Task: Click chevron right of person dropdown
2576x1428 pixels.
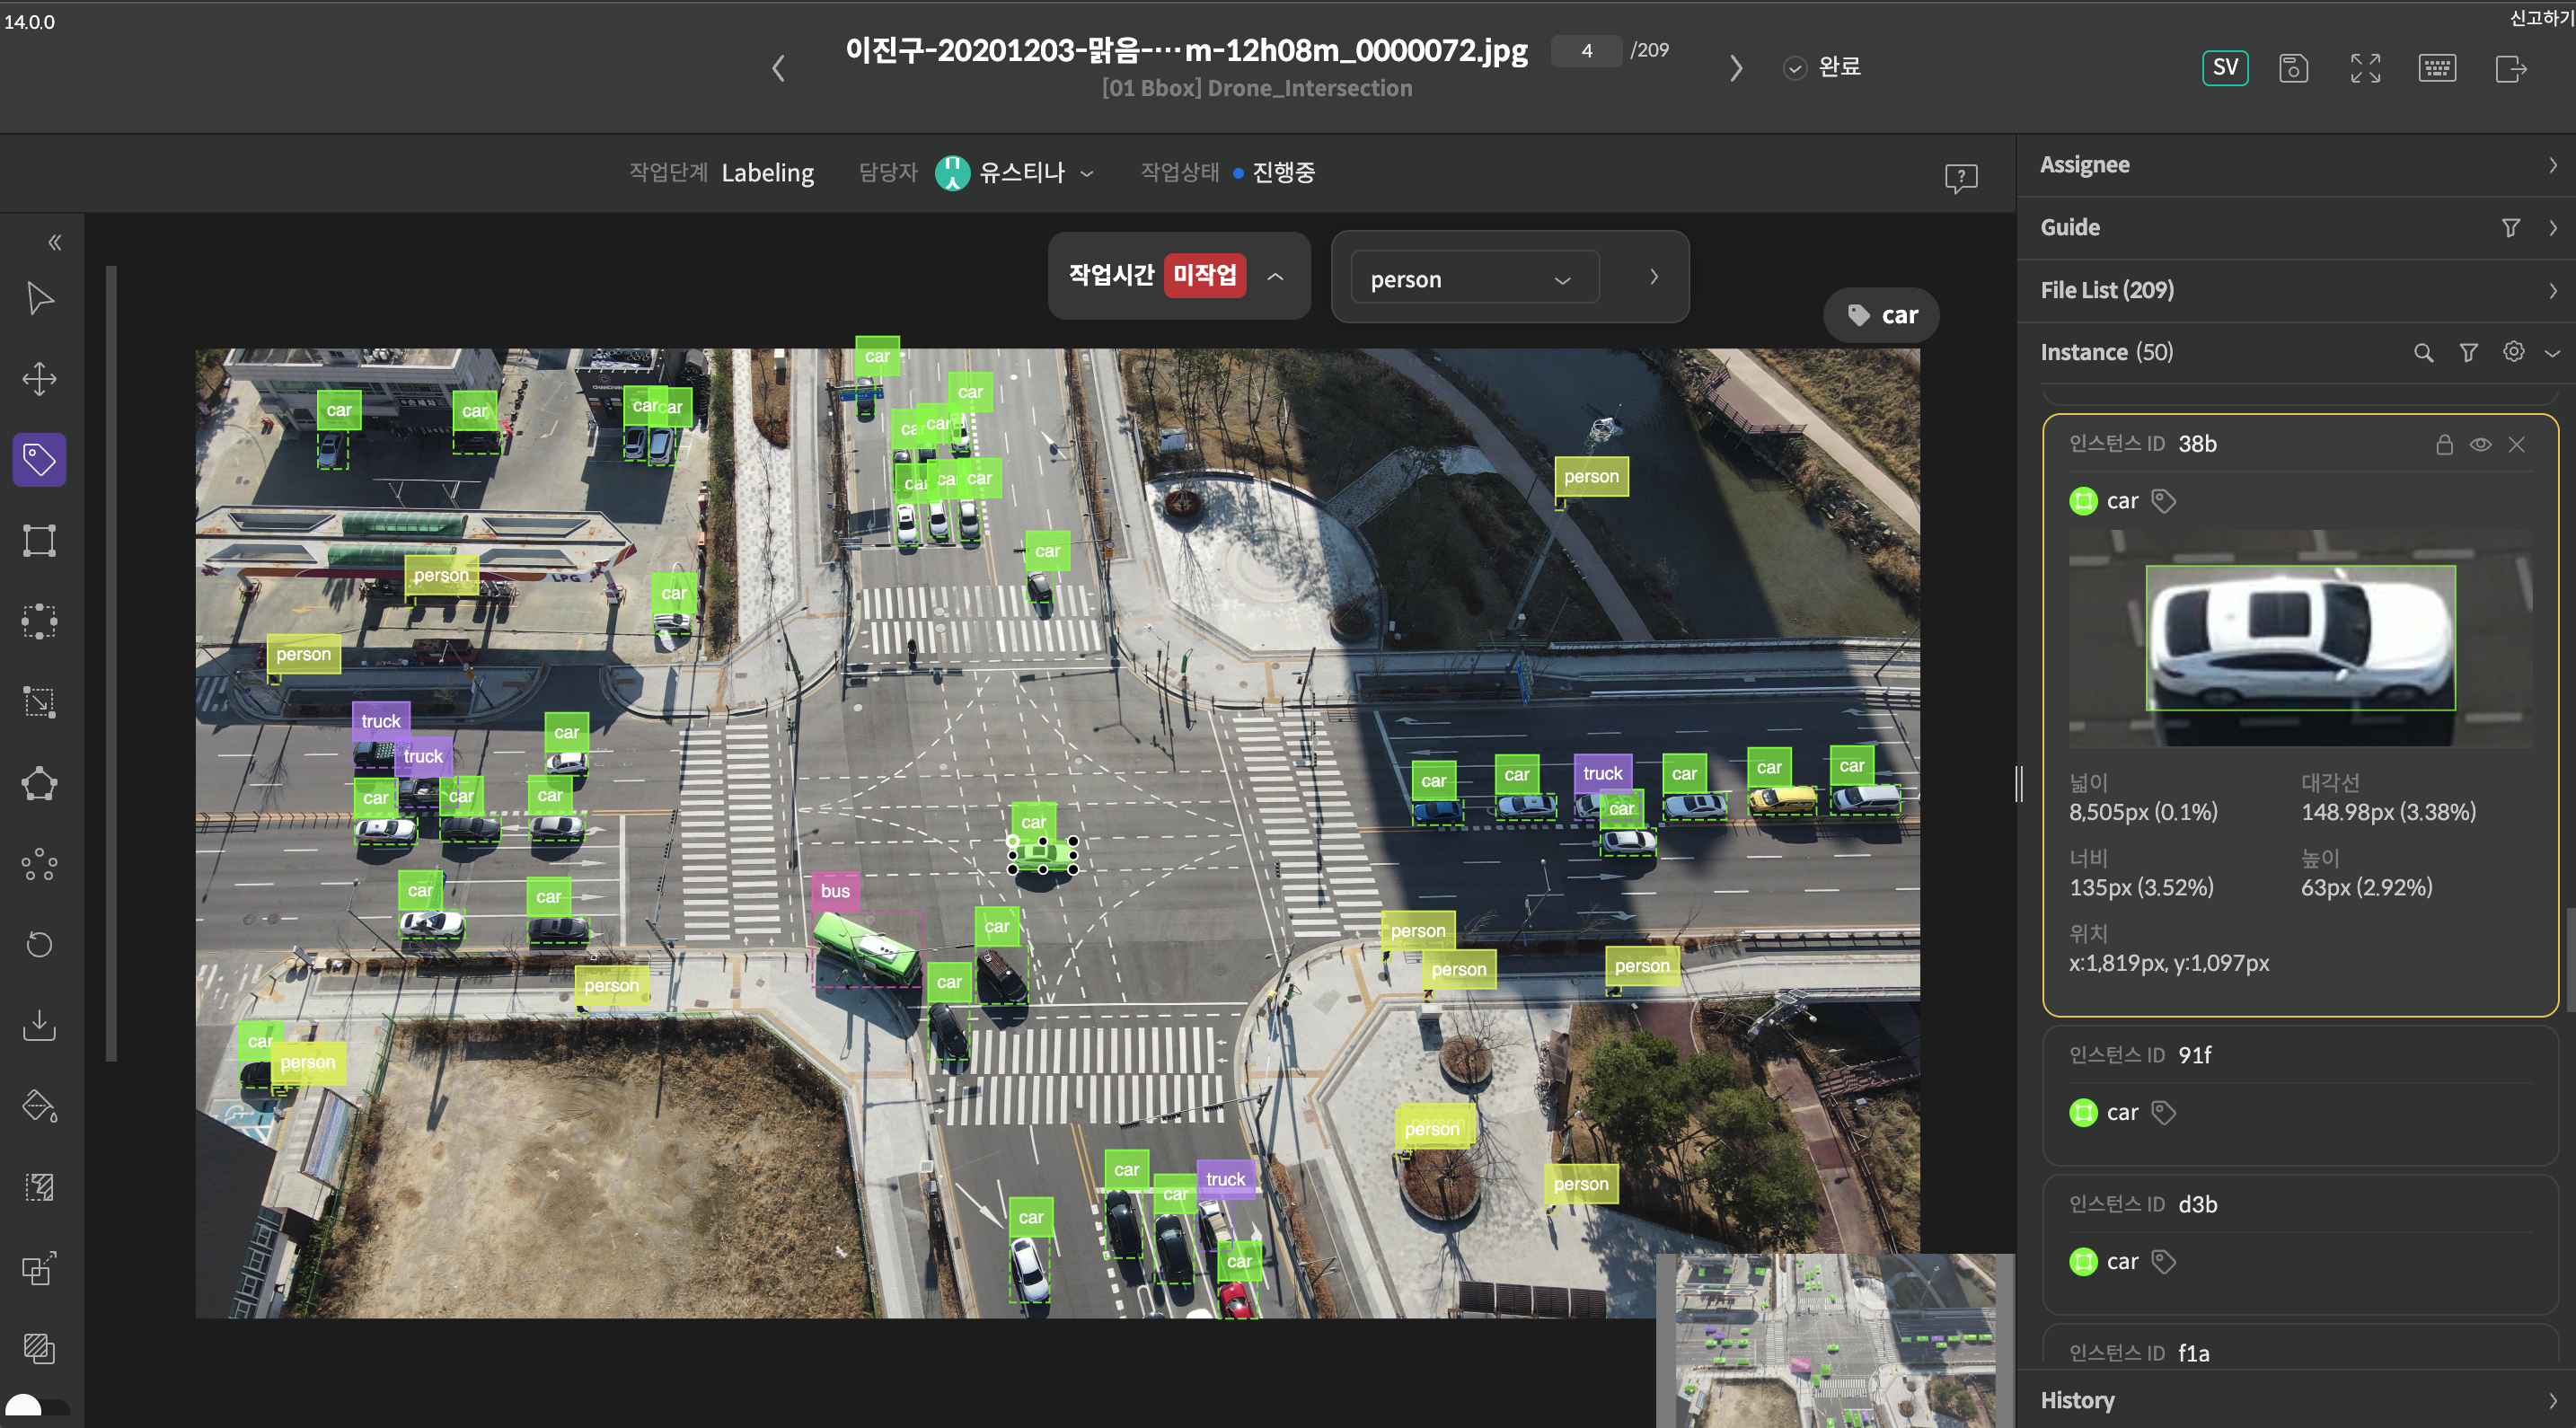Action: point(1654,277)
